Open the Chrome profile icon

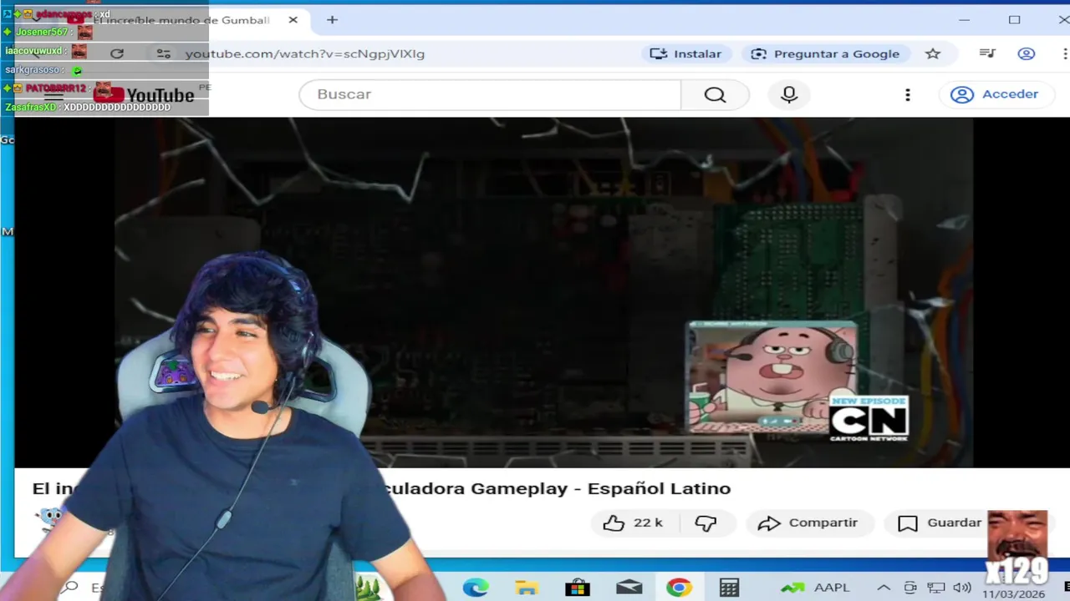(1027, 53)
